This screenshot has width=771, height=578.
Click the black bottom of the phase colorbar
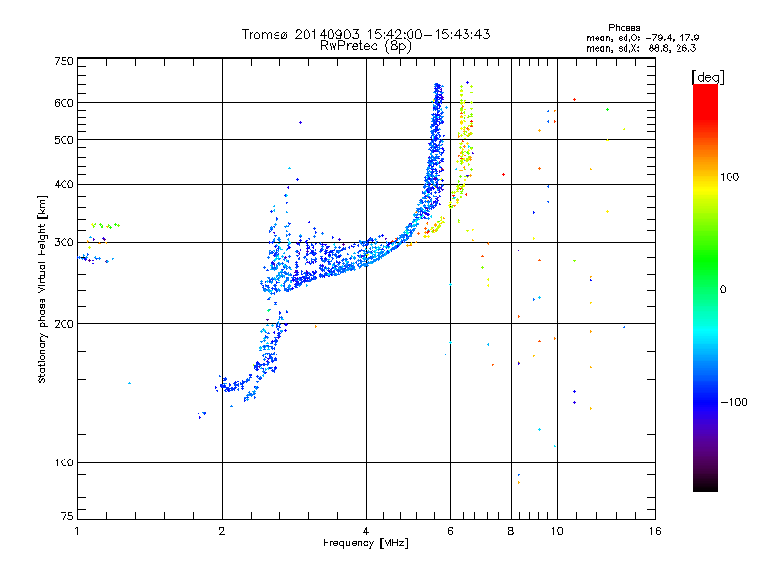click(x=705, y=485)
